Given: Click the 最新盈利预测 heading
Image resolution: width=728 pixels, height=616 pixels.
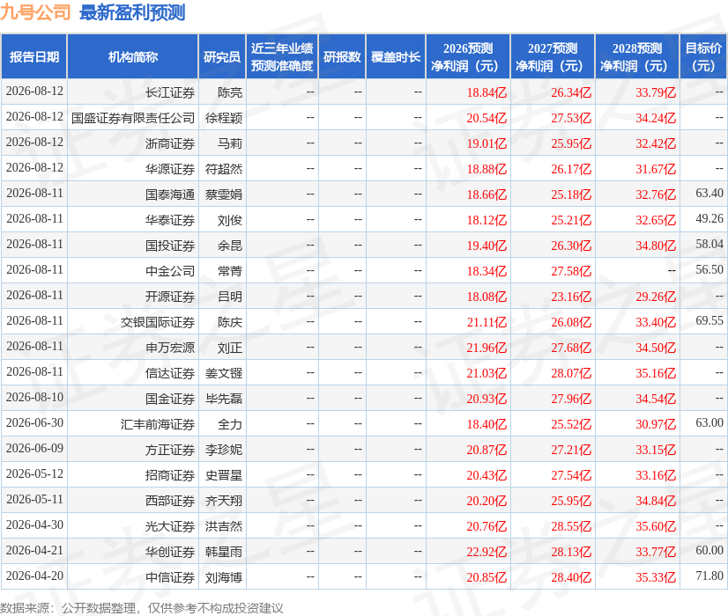Looking at the screenshot, I should pos(132,12).
